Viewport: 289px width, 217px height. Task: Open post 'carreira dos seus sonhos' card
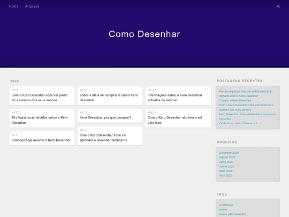(x=42, y=95)
